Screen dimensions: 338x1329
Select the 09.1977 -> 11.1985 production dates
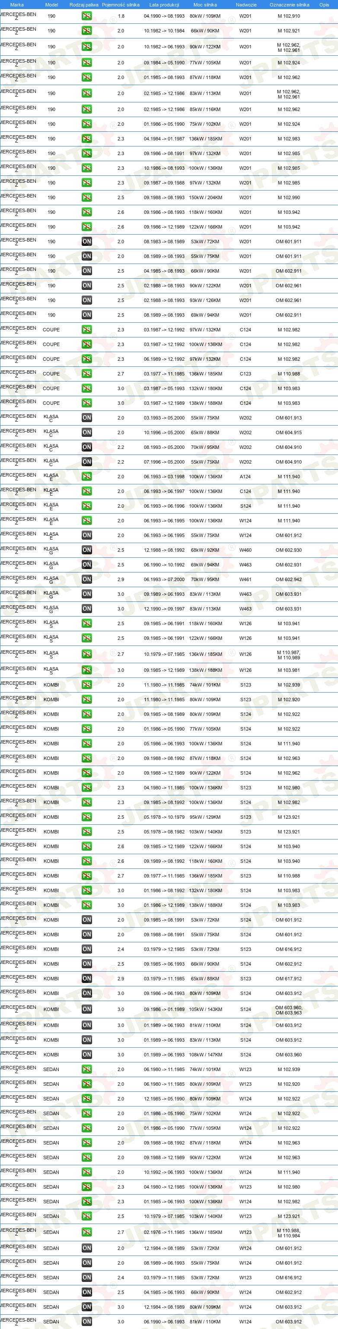point(164,876)
